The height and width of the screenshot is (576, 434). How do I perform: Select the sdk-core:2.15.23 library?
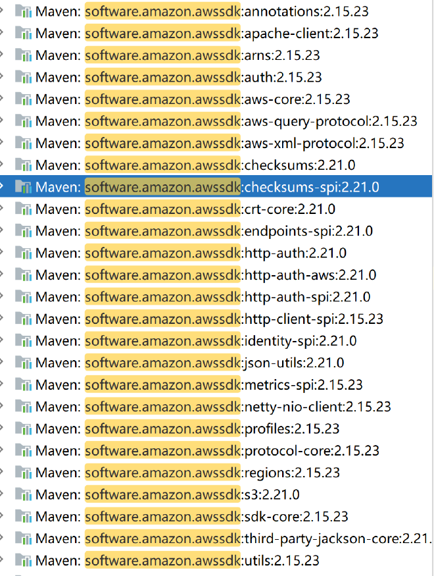(x=296, y=517)
